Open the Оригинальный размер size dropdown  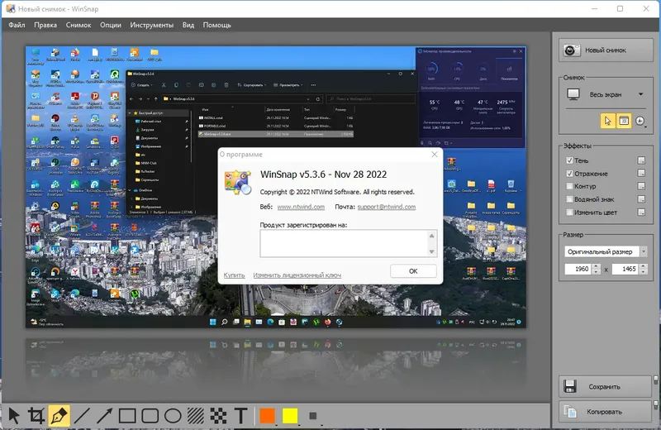pyautogui.click(x=644, y=251)
